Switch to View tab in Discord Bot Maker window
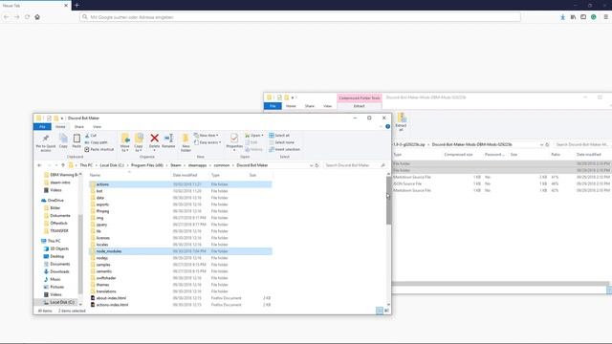The width and height of the screenshot is (612, 344). tap(97, 127)
